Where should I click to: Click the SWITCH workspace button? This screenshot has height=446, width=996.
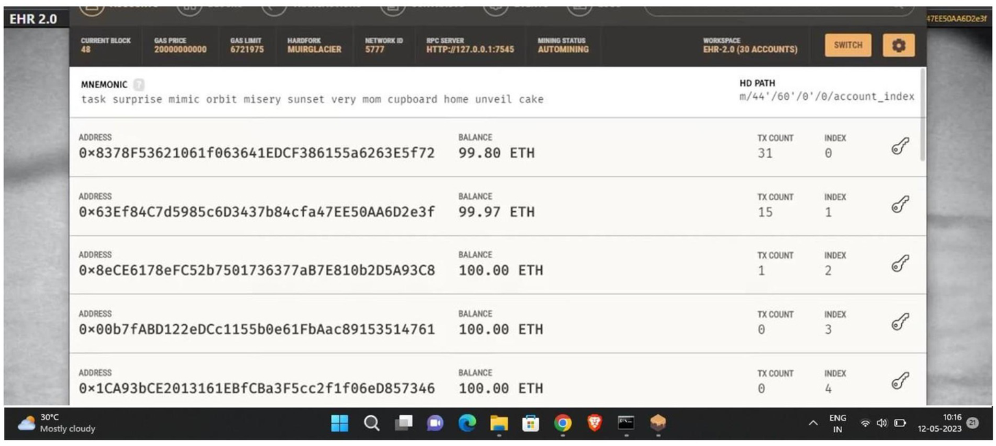click(847, 45)
